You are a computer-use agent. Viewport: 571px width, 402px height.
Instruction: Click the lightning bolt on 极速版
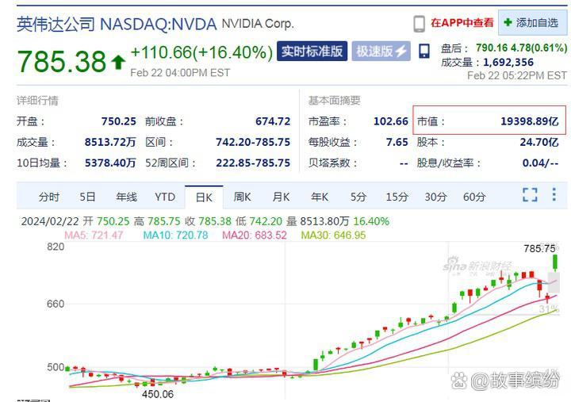click(401, 51)
